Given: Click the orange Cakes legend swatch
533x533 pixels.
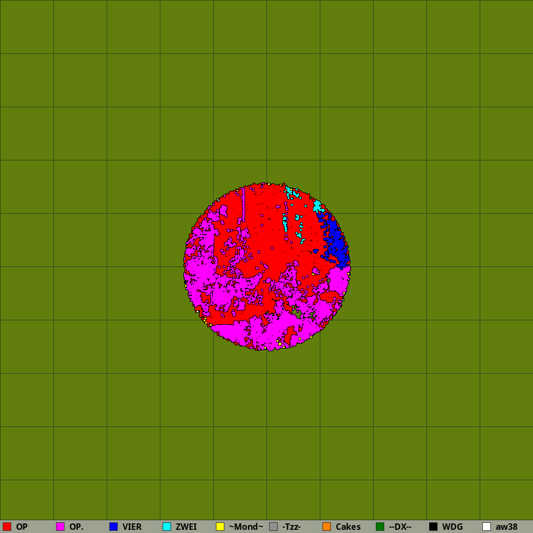Looking at the screenshot, I should pos(327,527).
